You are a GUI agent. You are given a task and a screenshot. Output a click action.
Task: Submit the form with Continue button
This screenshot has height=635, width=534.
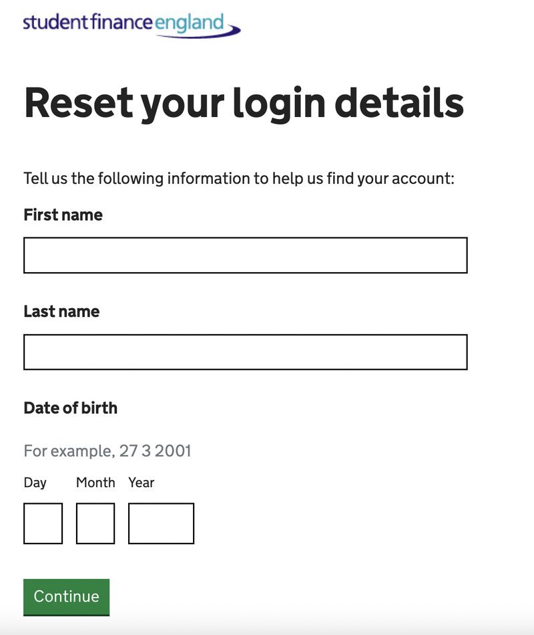point(66,597)
